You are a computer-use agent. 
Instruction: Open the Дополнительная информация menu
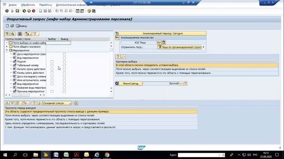(72, 5)
